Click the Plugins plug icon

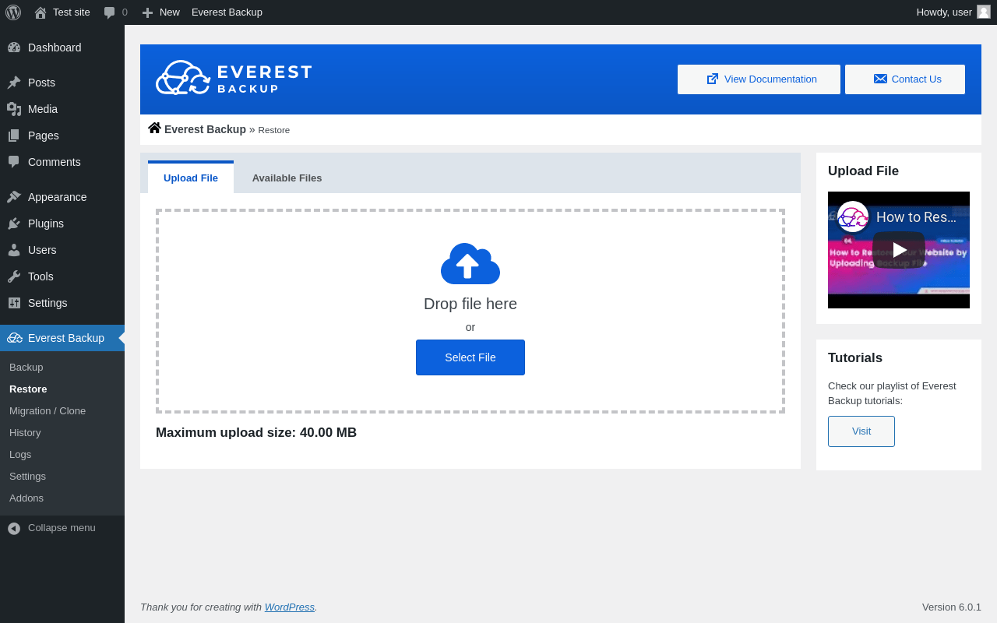pyautogui.click(x=14, y=224)
